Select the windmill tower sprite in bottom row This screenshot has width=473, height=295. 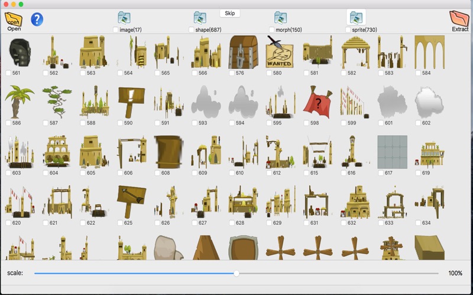point(391,248)
